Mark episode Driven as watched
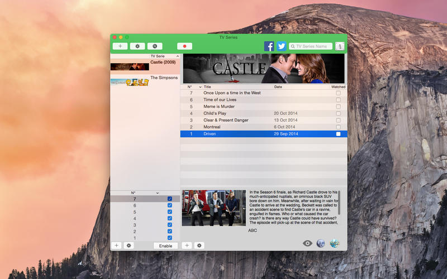447x279 pixels. (338, 134)
